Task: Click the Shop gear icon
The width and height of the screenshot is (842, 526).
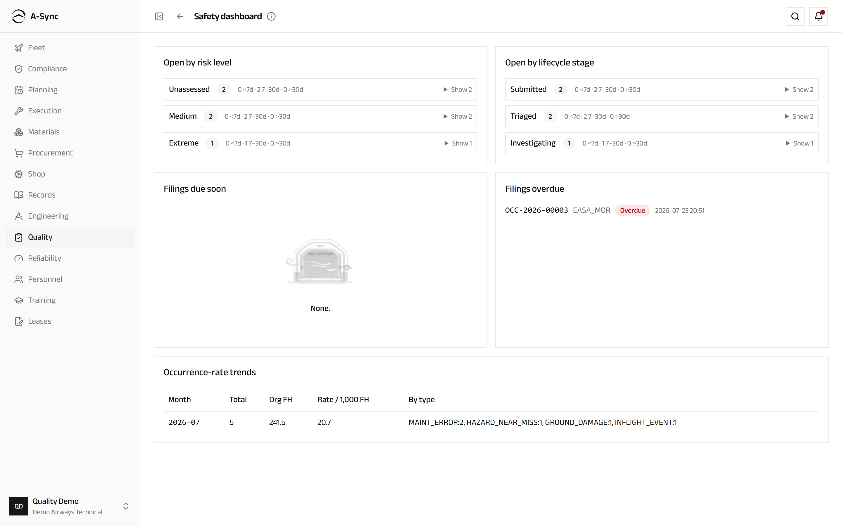Action: 19,174
